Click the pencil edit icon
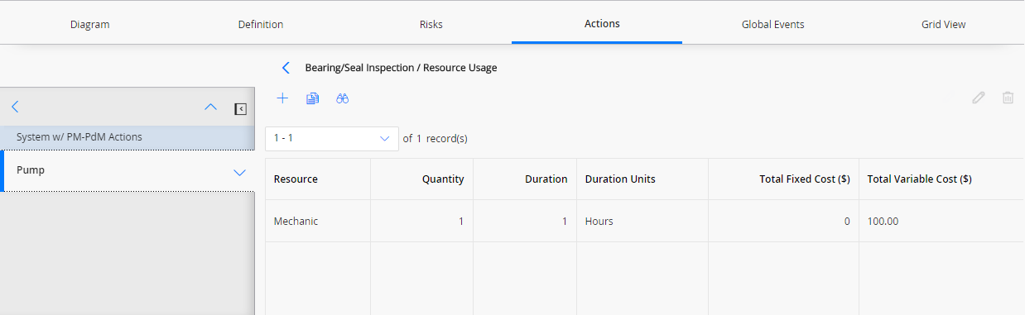Viewport: 1025px width, 315px height. (x=979, y=98)
